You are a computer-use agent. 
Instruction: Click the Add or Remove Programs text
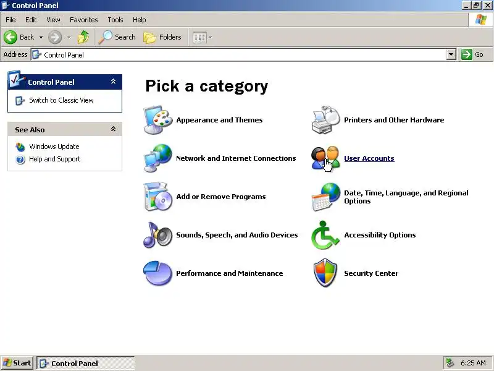(221, 197)
